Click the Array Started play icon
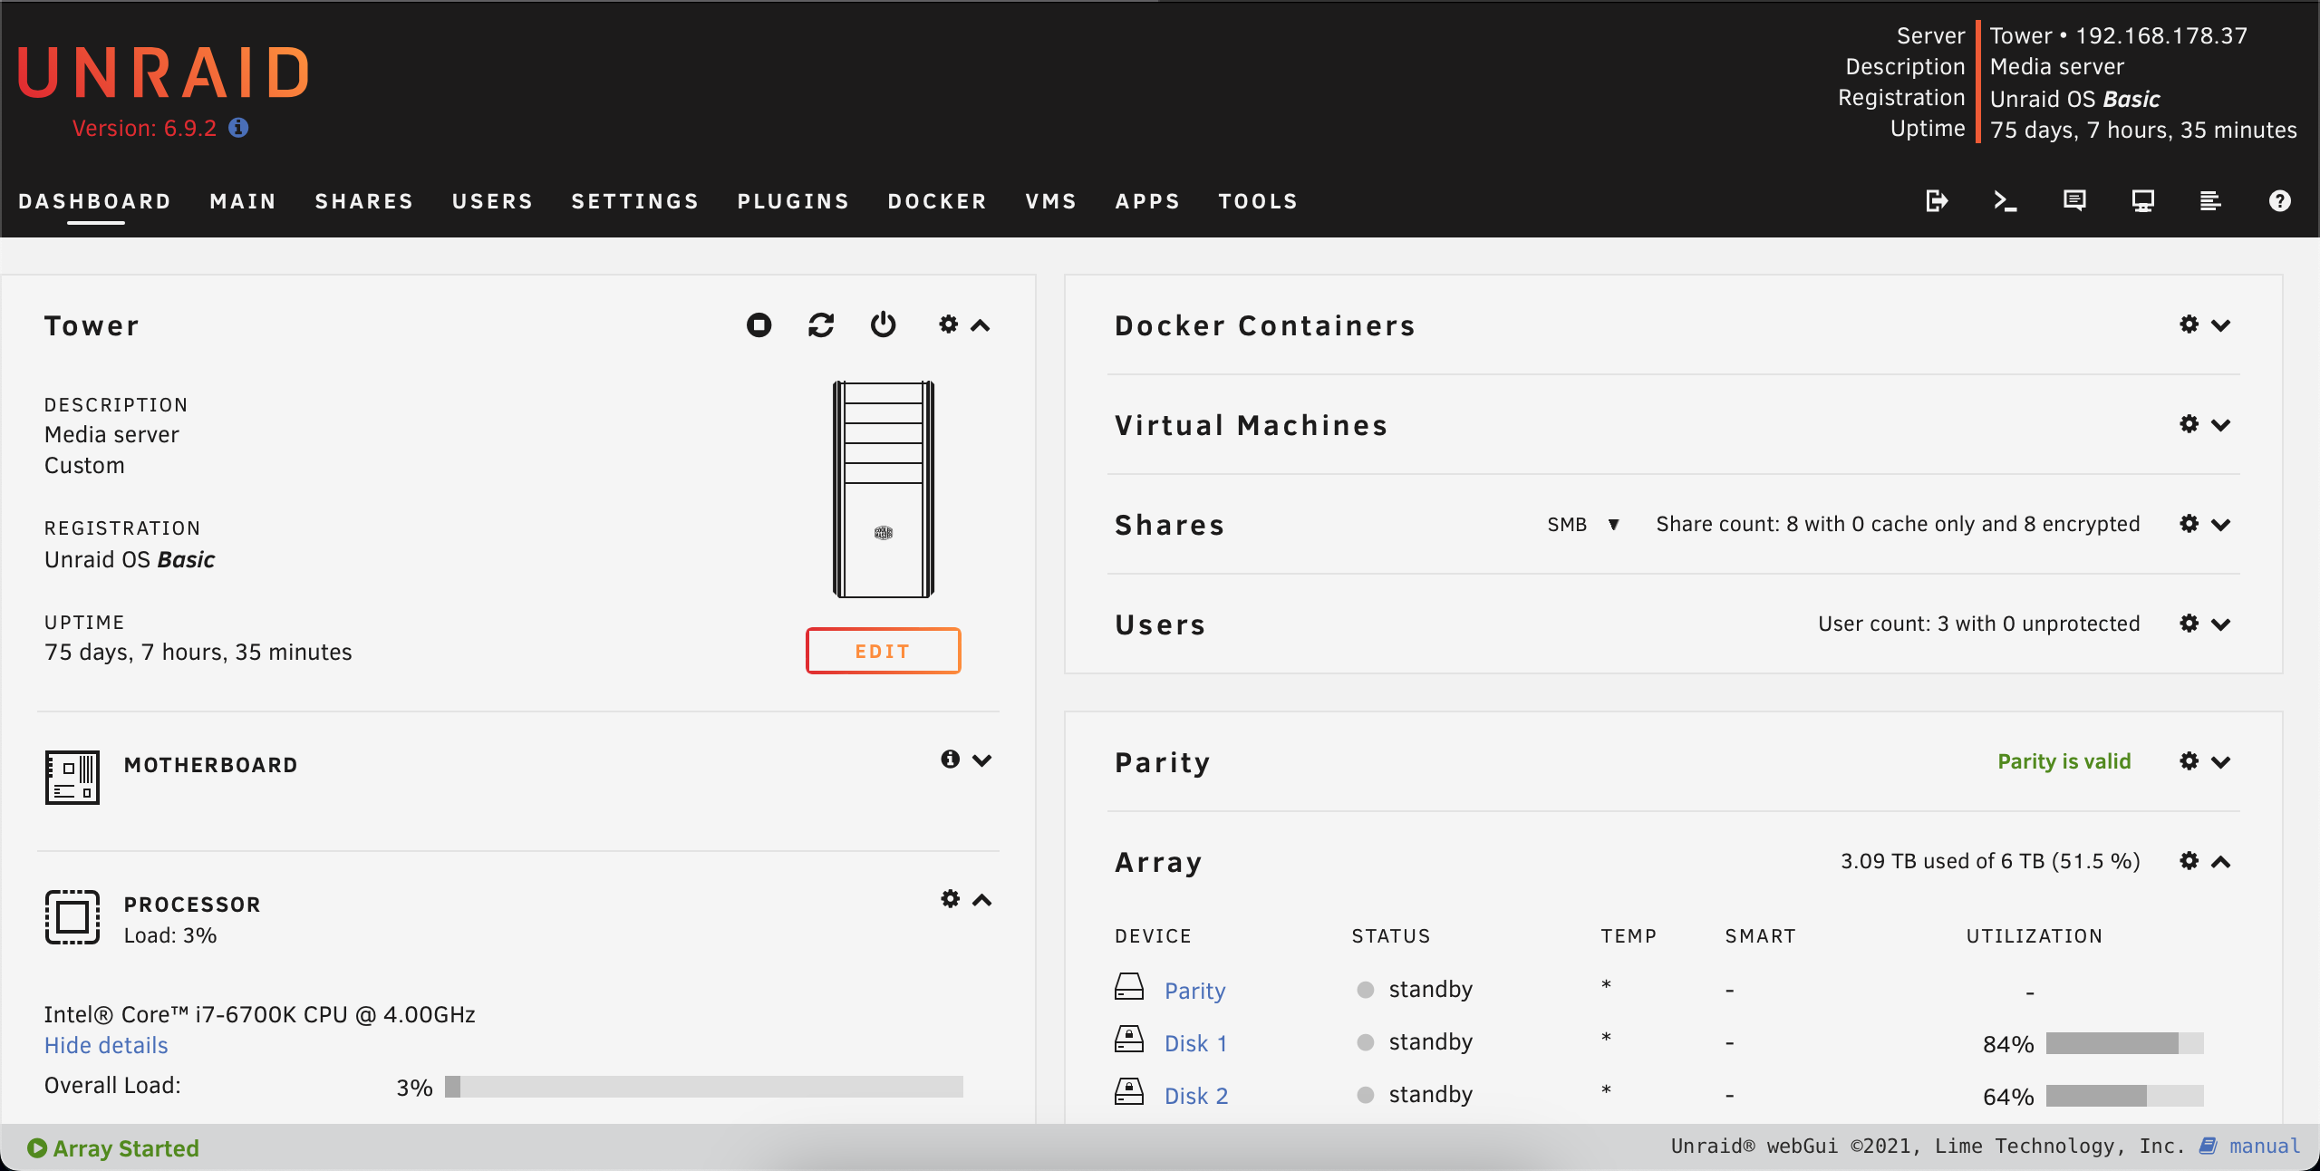Screen dimensions: 2320x1171 [x=37, y=1147]
